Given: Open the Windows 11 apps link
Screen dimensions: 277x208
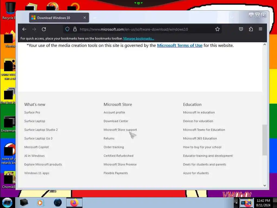Looking at the screenshot, I should pos(37,173).
